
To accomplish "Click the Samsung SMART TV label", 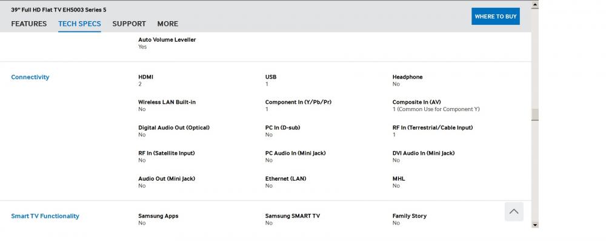I will pos(293,216).
